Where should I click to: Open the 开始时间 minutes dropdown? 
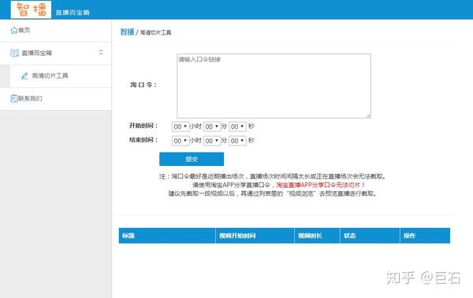pos(212,127)
